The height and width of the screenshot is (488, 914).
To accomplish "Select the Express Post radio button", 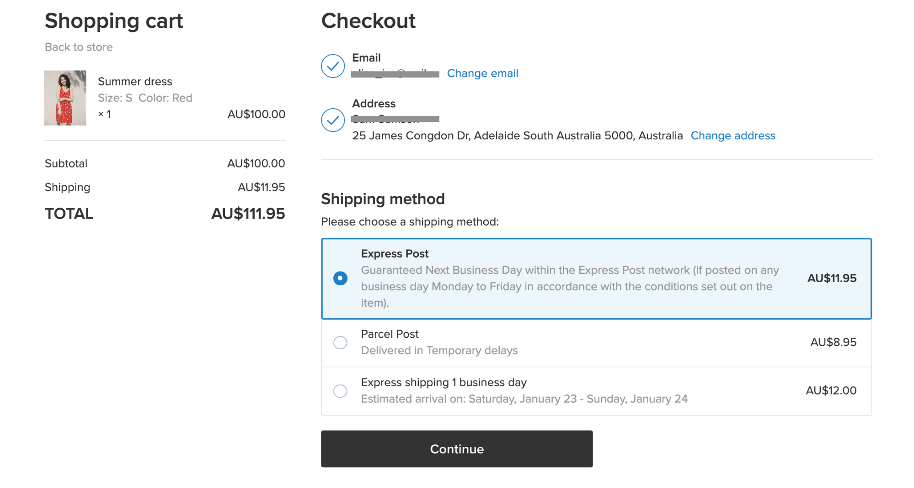I will click(x=340, y=278).
